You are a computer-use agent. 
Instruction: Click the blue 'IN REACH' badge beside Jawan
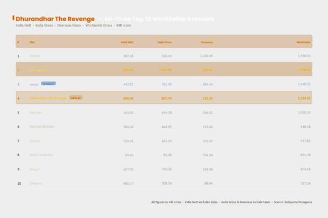click(x=49, y=83)
